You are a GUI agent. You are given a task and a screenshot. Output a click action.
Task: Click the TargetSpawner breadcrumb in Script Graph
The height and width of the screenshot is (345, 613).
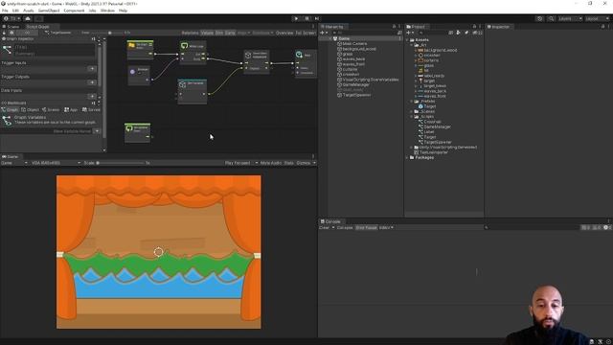tap(57, 33)
